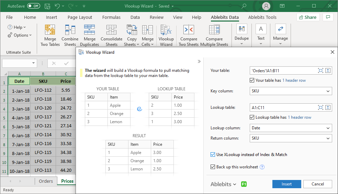The image size is (338, 194).
Task: Switch to the Orders sheet tab
Action: click(x=46, y=181)
